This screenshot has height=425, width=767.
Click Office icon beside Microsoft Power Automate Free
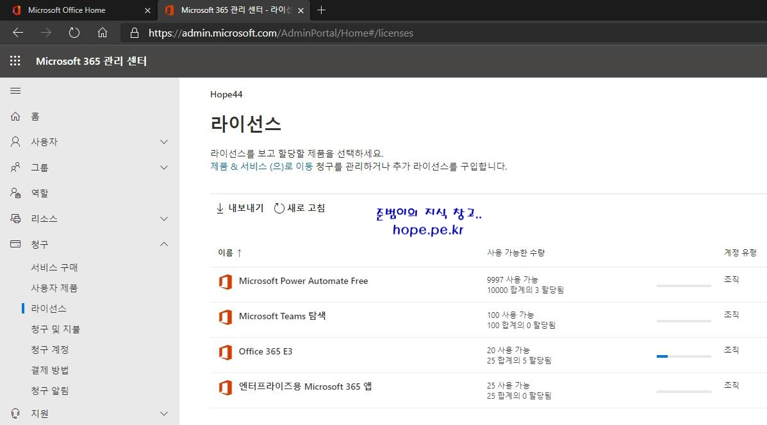tap(225, 281)
